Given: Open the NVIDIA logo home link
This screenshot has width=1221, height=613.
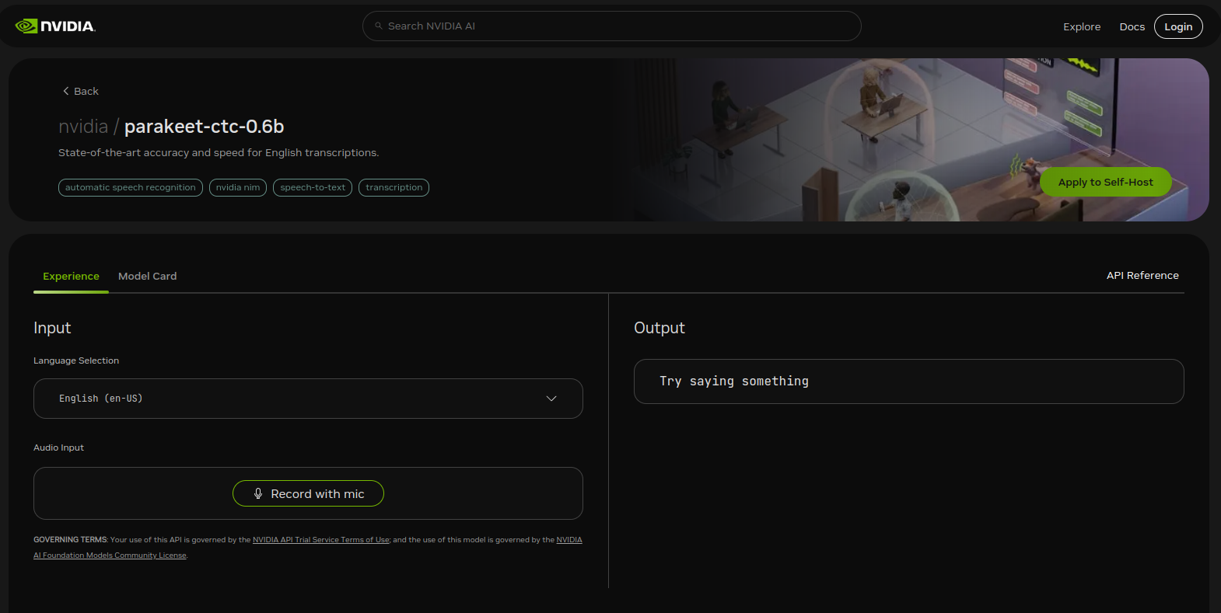Looking at the screenshot, I should pyautogui.click(x=55, y=26).
